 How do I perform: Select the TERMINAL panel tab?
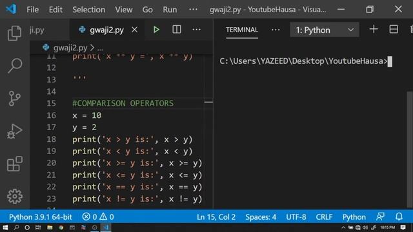242,30
